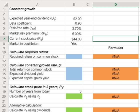Select the 3.70% risk-free rate cell

pos(74,28)
